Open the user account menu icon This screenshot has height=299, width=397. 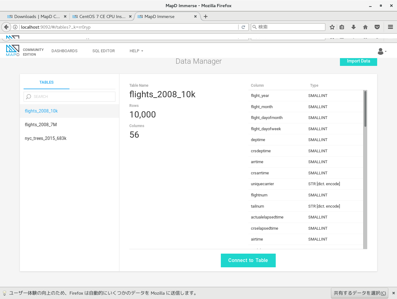click(x=382, y=51)
